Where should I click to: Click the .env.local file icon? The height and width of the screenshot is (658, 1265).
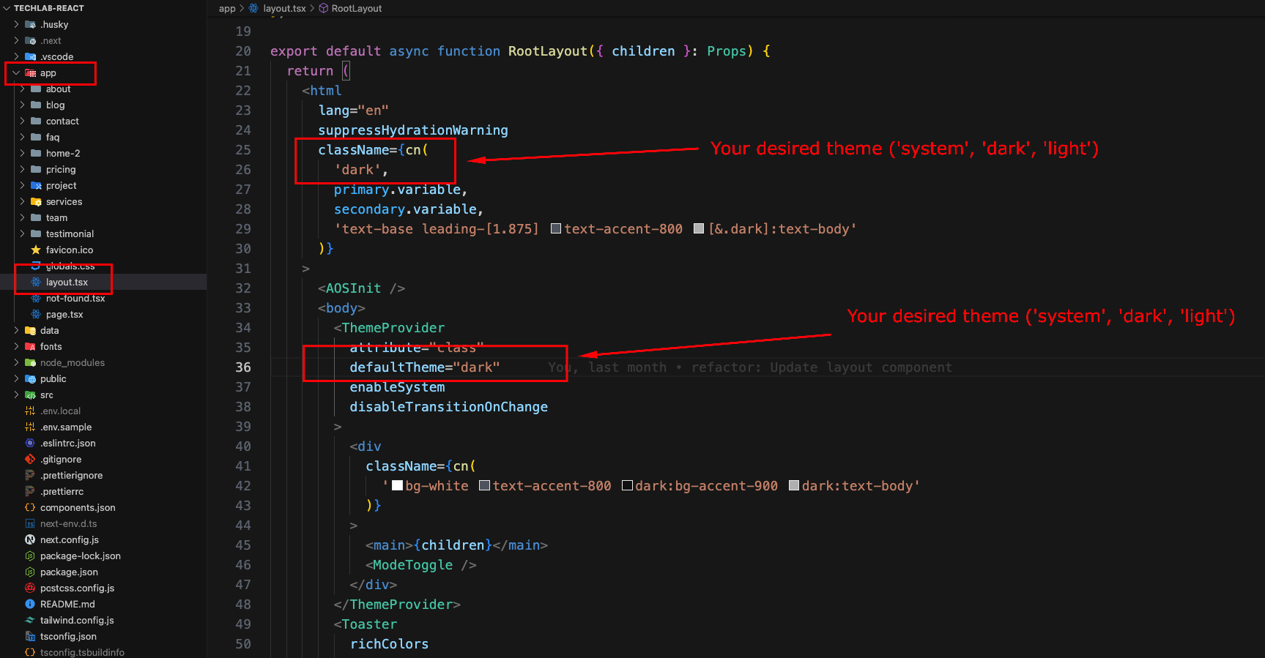coord(30,411)
